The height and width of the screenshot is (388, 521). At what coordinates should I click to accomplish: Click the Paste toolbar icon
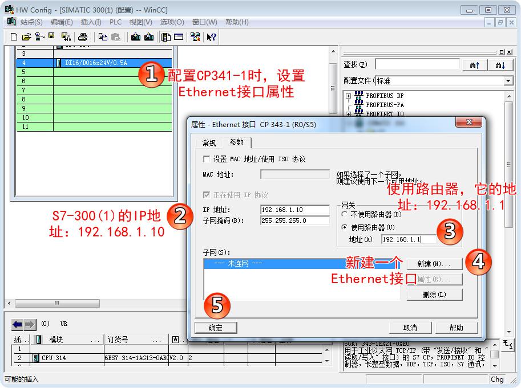(116, 37)
